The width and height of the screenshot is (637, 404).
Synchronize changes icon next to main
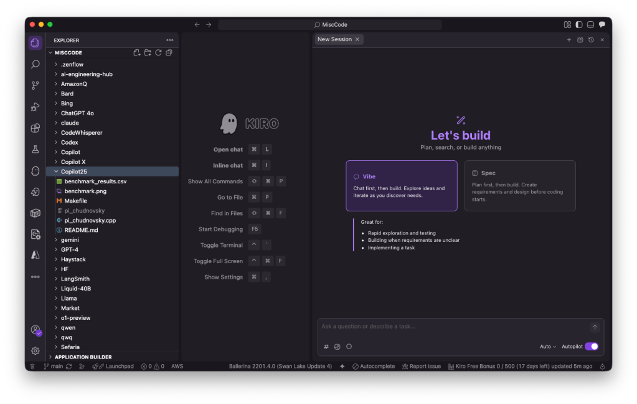(x=69, y=366)
